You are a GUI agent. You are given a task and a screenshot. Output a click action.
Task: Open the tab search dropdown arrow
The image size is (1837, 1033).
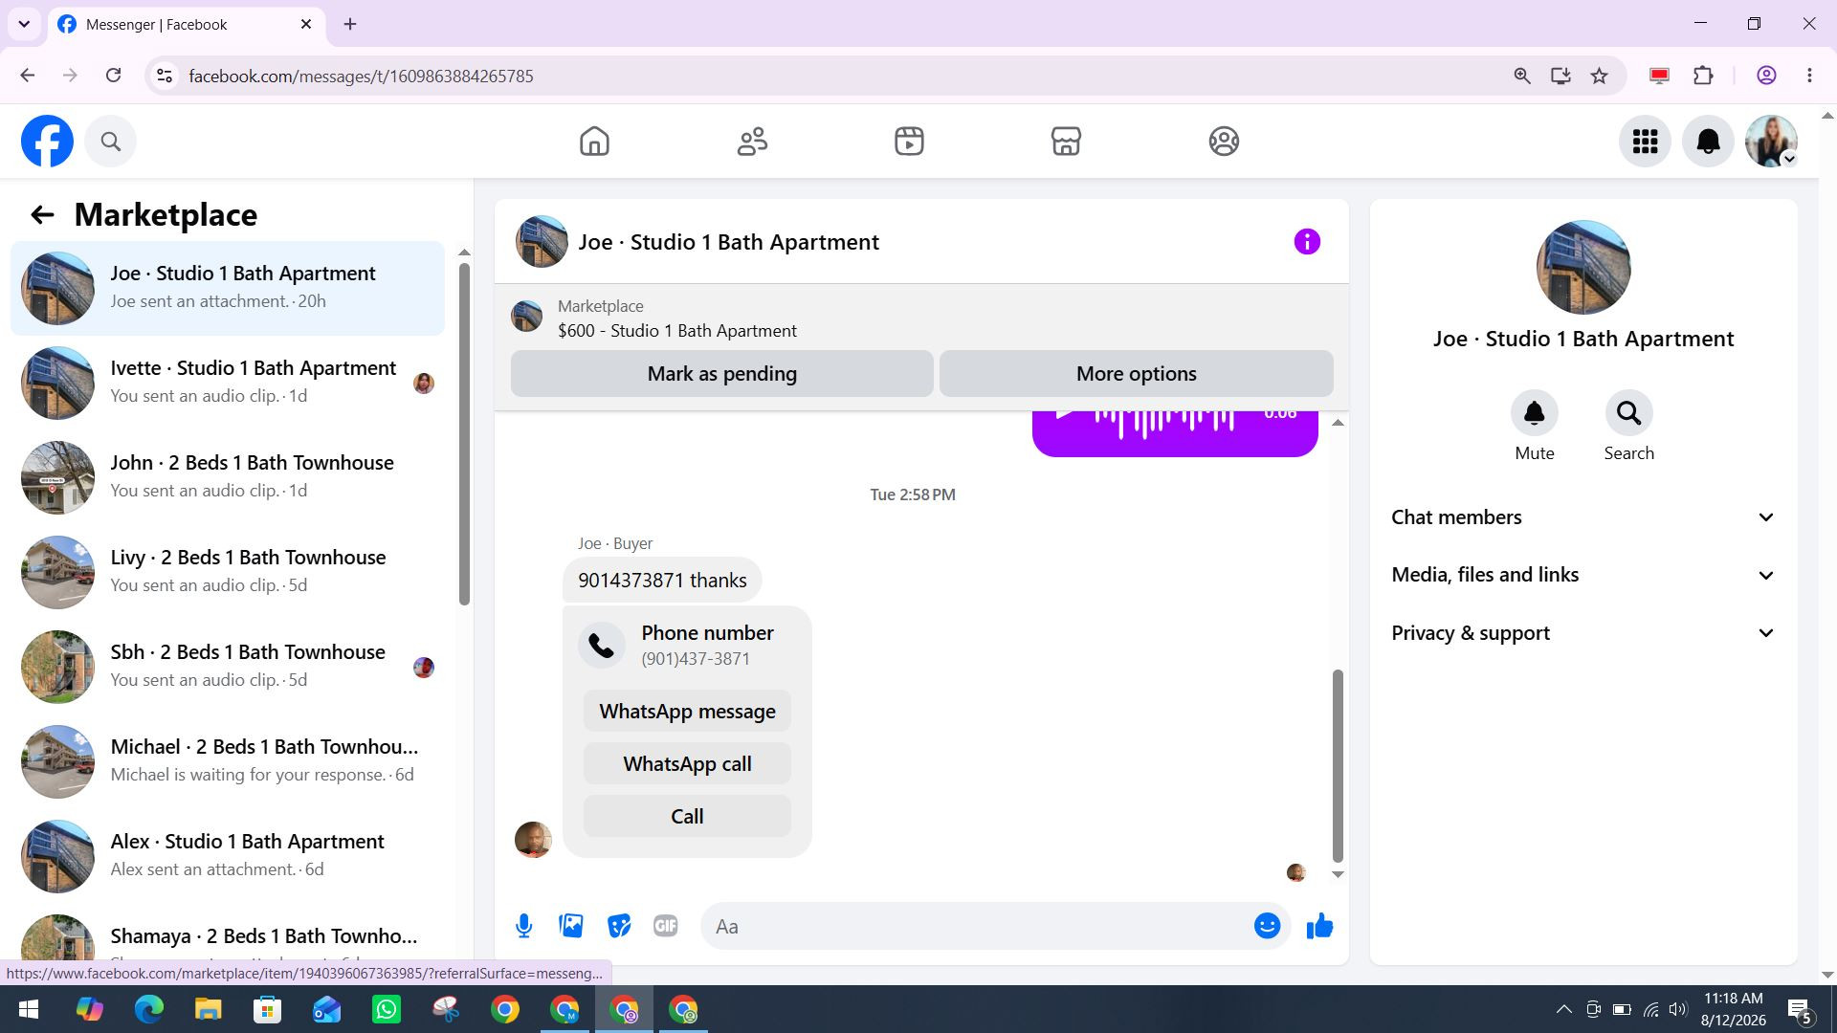coord(24,24)
